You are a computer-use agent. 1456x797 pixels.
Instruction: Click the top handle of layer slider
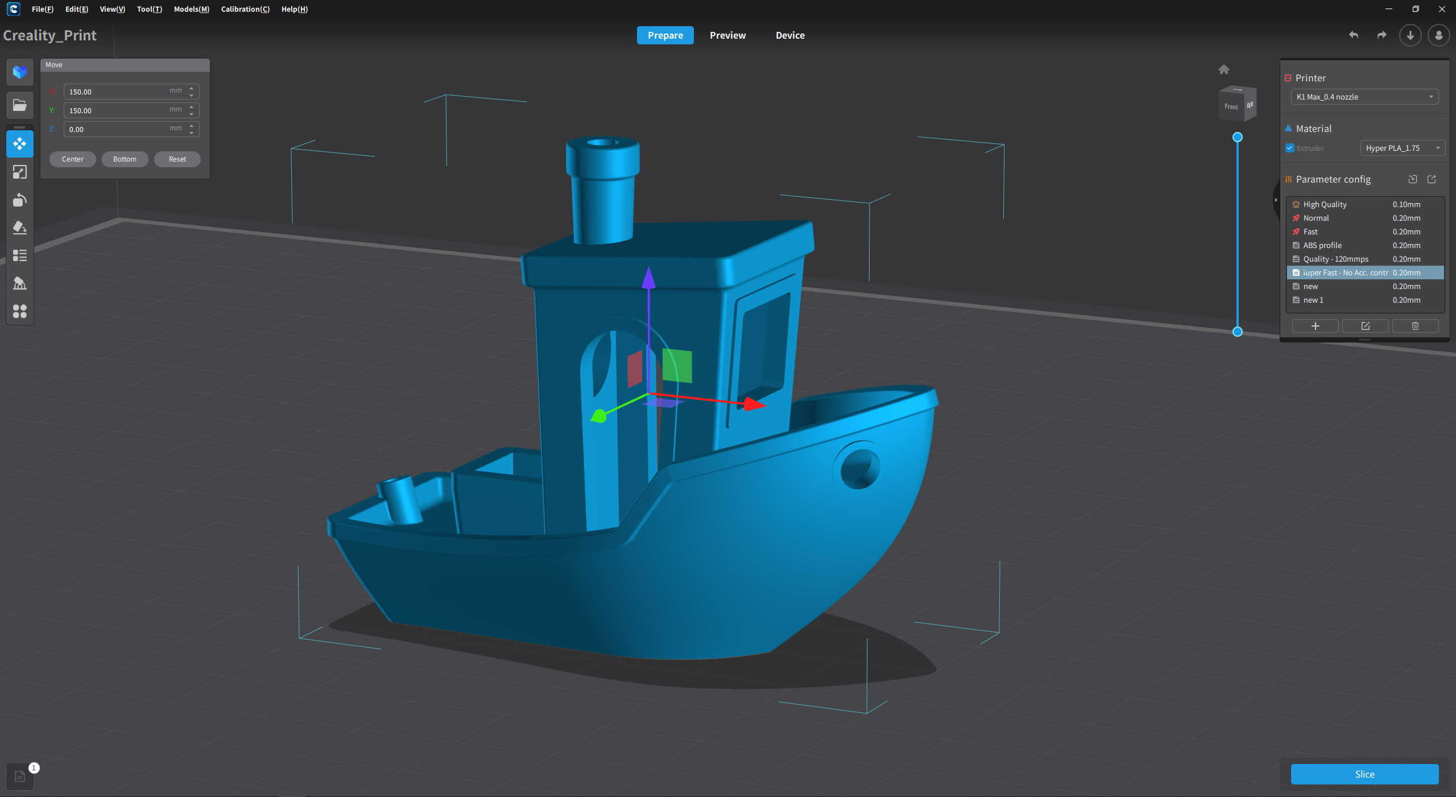pos(1238,137)
